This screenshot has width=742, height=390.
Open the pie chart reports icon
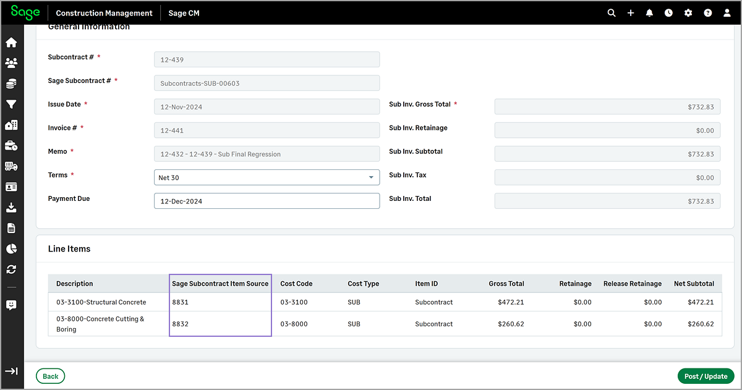[x=11, y=248]
